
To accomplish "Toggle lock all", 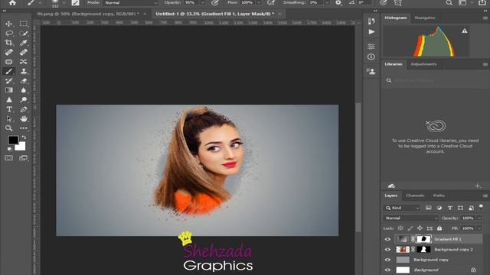I will click(x=439, y=228).
